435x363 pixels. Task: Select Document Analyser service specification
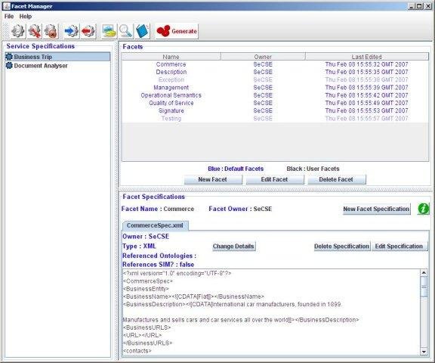(57, 66)
